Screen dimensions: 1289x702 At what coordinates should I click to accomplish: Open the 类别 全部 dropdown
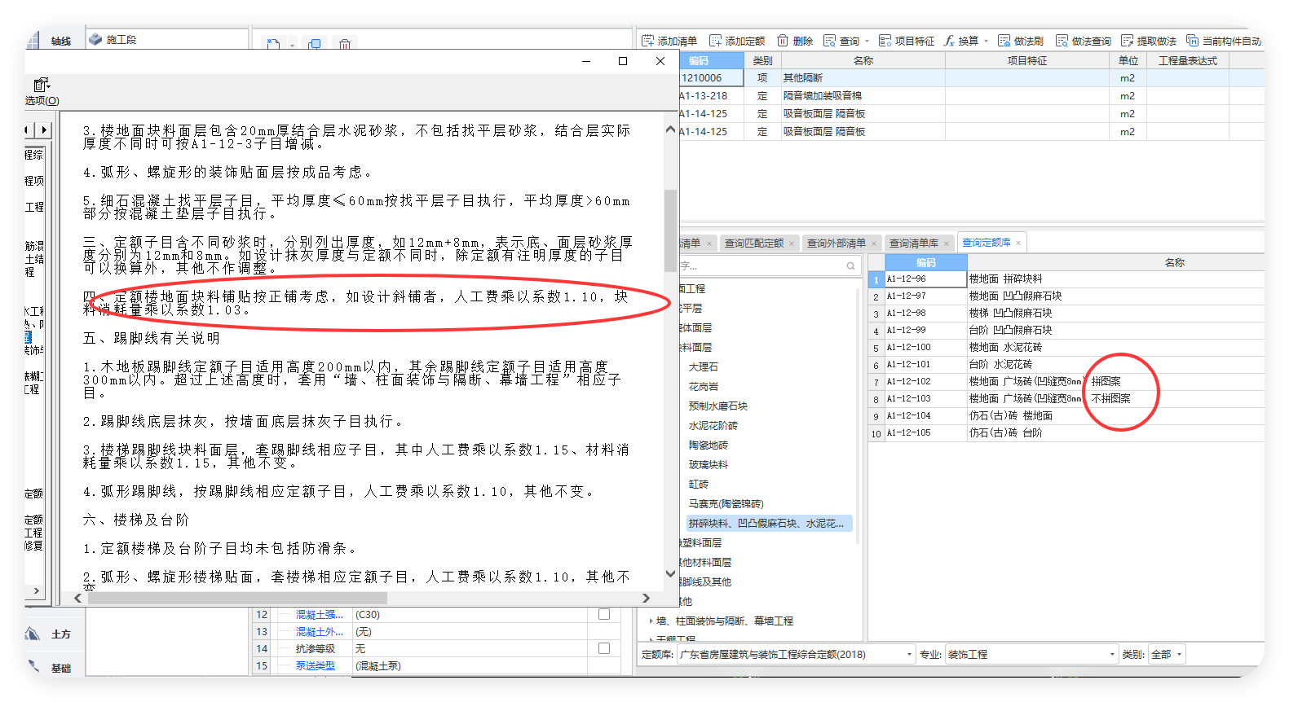click(1179, 655)
